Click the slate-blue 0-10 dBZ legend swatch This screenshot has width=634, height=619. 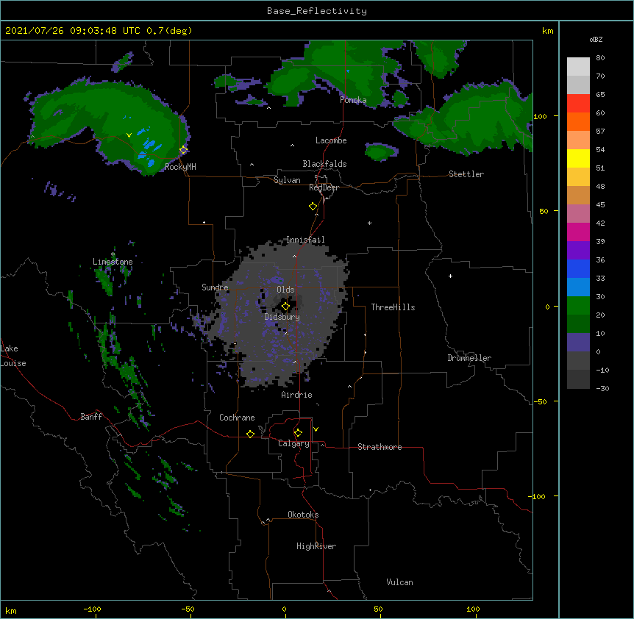click(578, 343)
